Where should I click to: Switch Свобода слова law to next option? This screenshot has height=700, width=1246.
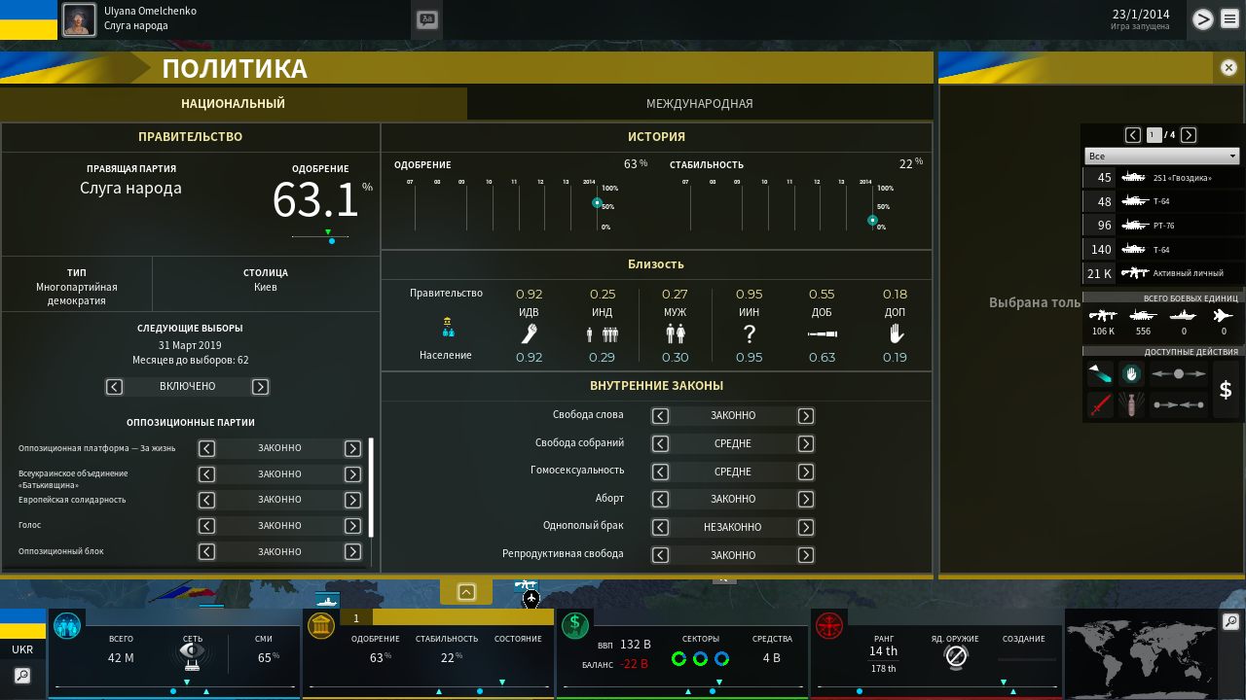coord(806,416)
